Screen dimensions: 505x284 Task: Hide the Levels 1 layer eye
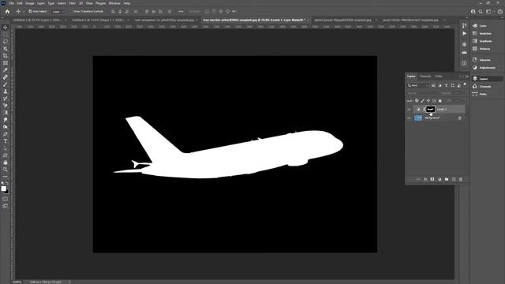(x=409, y=110)
